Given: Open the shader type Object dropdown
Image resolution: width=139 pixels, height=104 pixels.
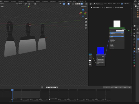Looking at the screenshot, I should (98, 4).
